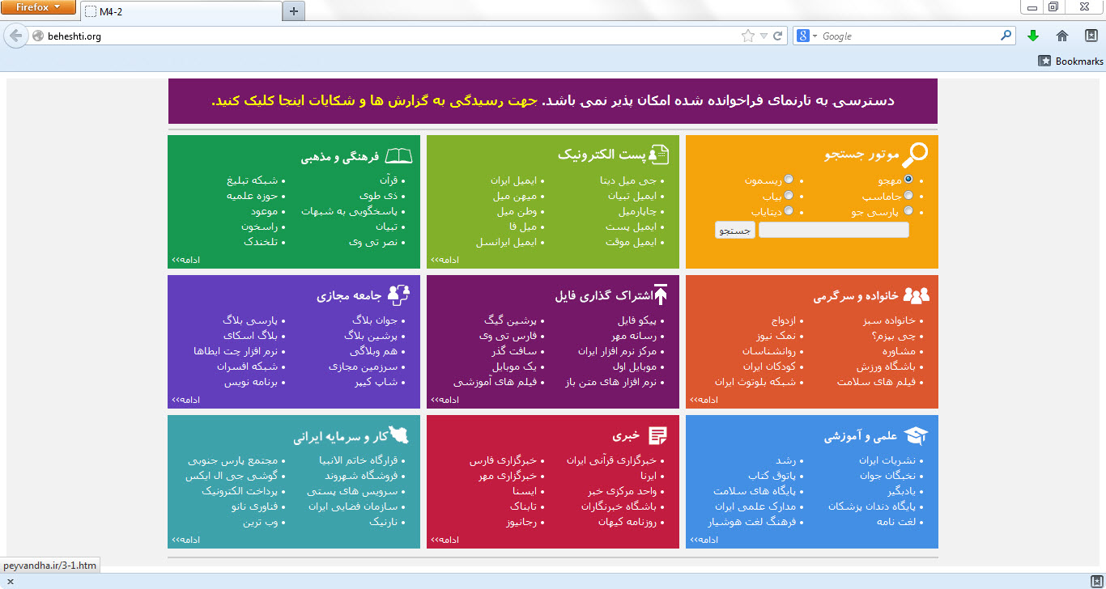Open the Bookmarks toolbar menu
1106x589 pixels.
click(x=1070, y=61)
